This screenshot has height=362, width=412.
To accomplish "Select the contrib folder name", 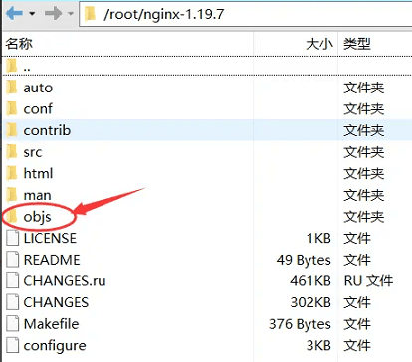I will coord(47,130).
